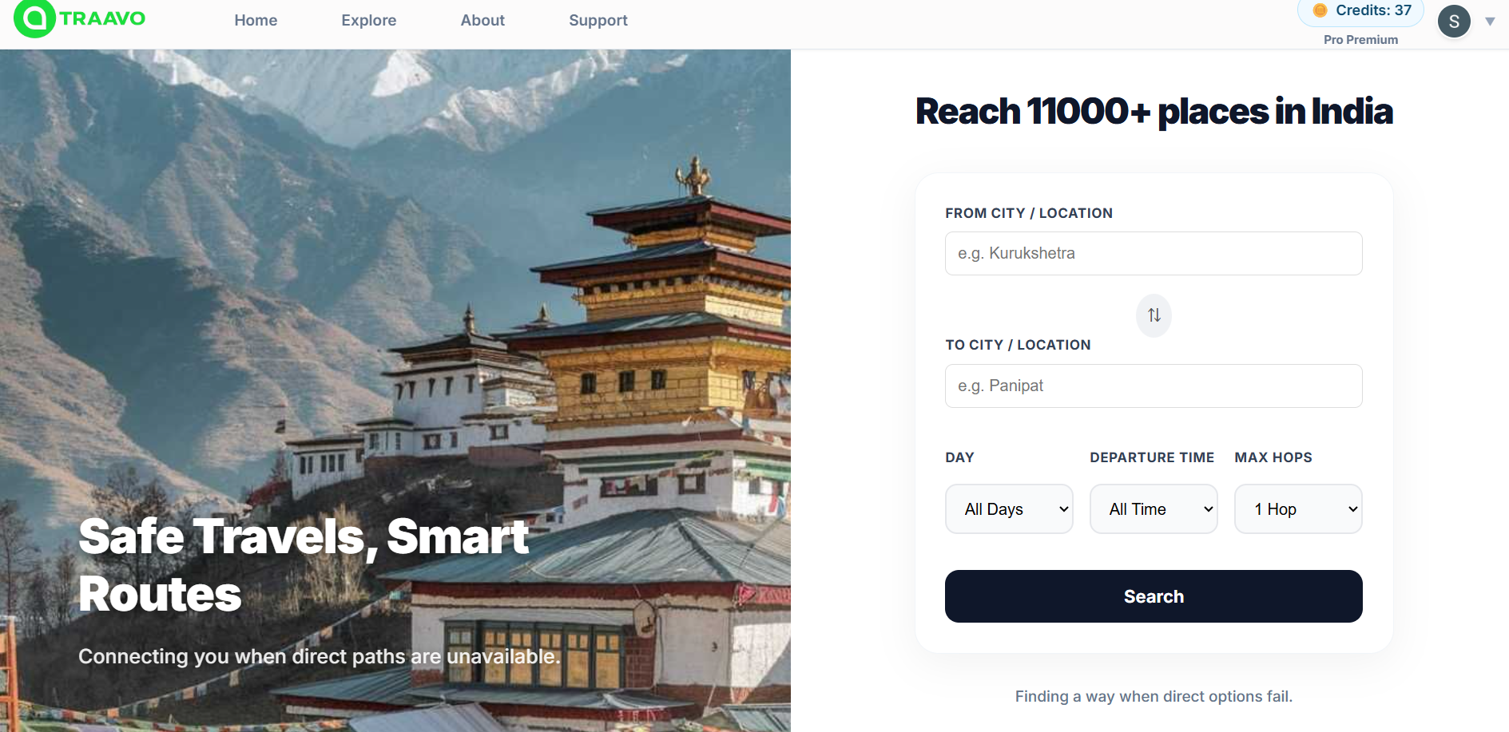Open Max Hops dropdown showing 1 Hop
This screenshot has width=1509, height=732.
(x=1298, y=509)
